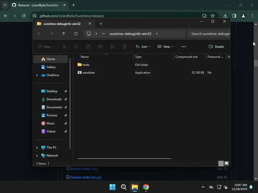Click the install app icon in Chrome address bar

coord(205,16)
